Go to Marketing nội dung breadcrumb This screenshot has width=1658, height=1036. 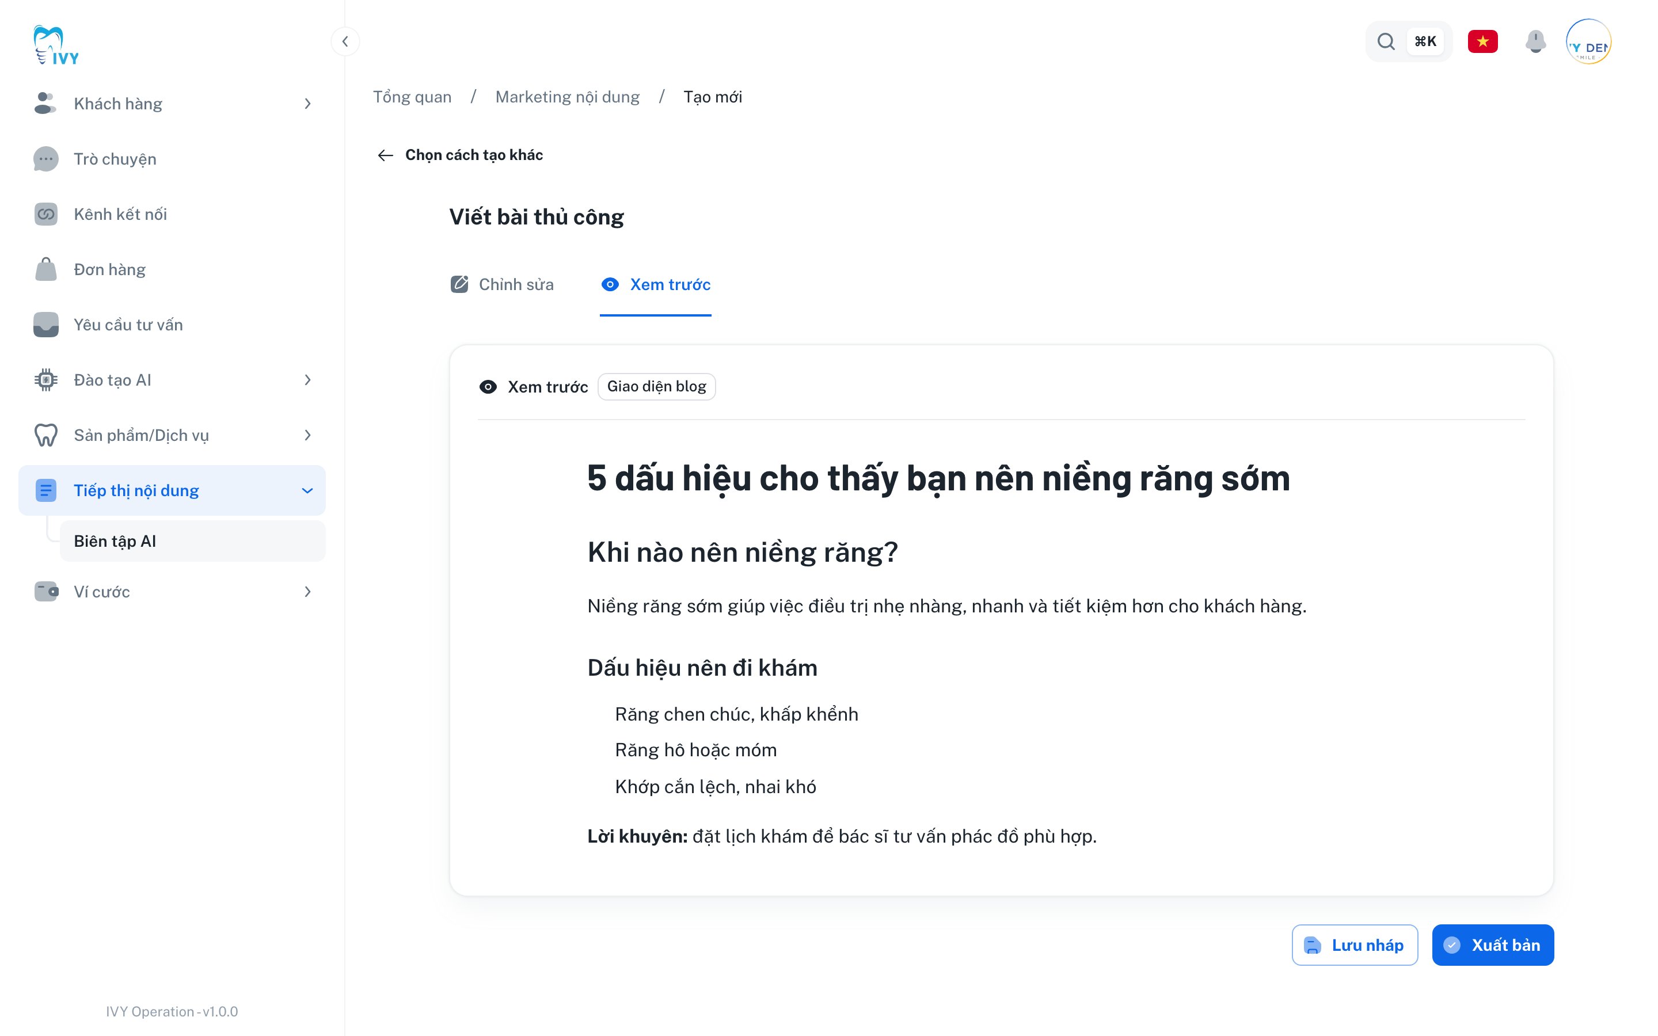click(x=567, y=97)
